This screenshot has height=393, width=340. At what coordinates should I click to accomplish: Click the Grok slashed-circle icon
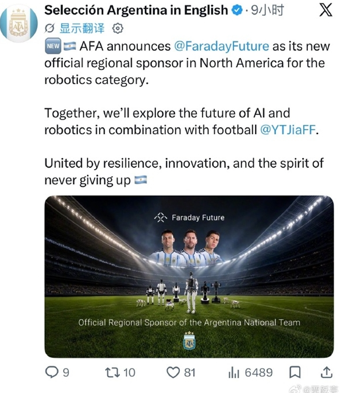click(49, 29)
